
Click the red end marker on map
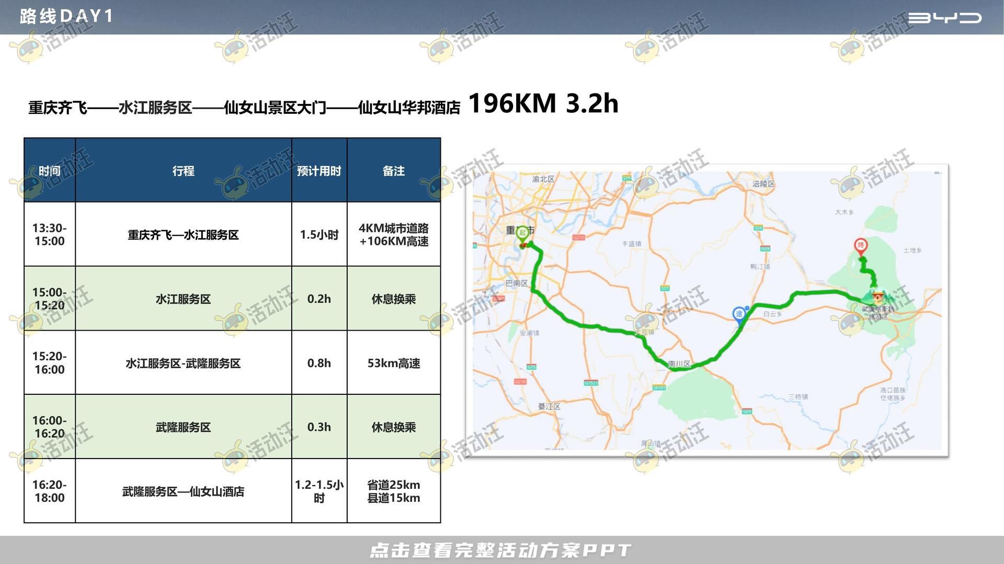(x=861, y=246)
